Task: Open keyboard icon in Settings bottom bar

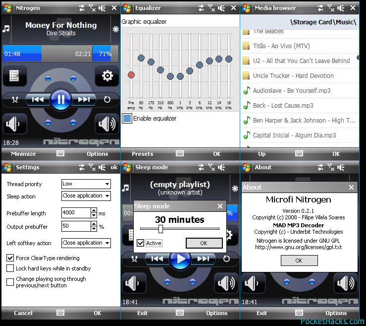Action: (60, 313)
